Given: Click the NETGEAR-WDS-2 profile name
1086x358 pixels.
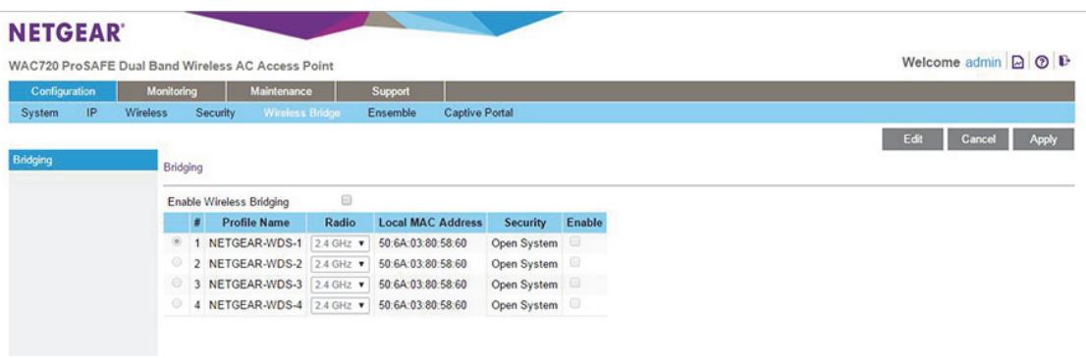Looking at the screenshot, I should pyautogui.click(x=255, y=264).
